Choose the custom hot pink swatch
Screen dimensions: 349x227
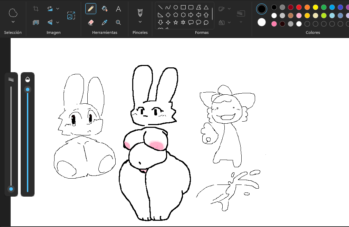[274, 24]
